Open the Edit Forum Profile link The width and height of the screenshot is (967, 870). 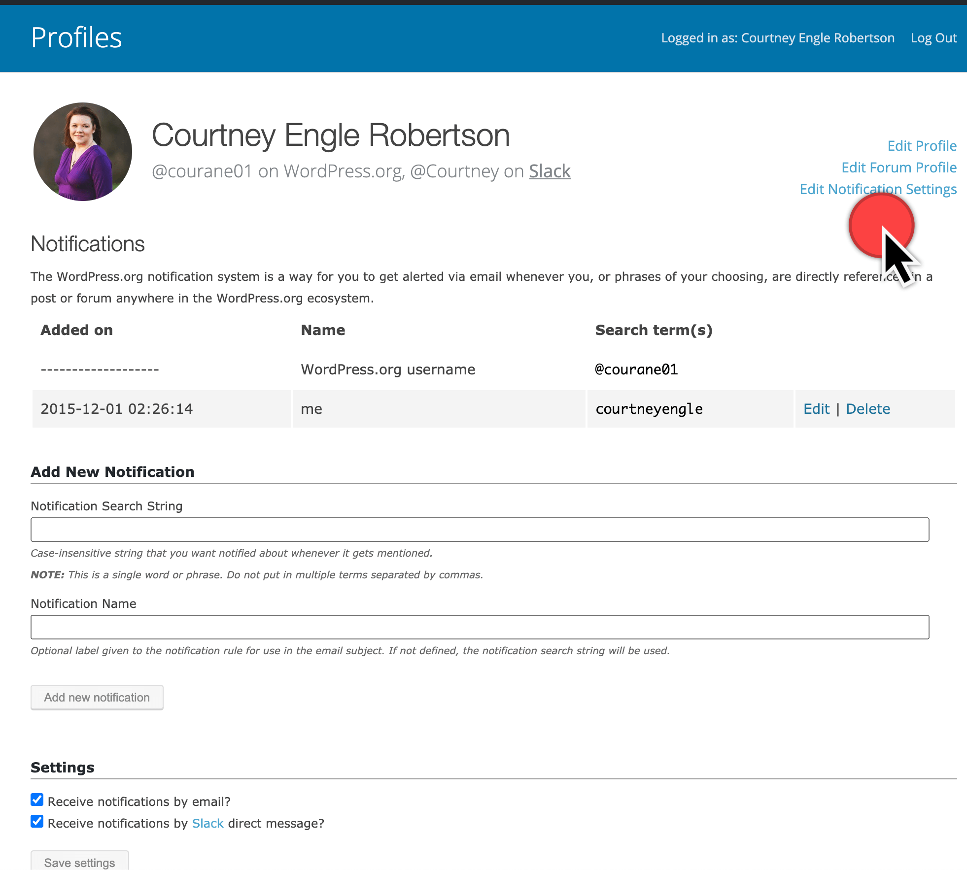tap(898, 167)
